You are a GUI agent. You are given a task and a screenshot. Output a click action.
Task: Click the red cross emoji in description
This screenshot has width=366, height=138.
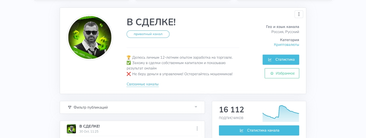pos(129,74)
